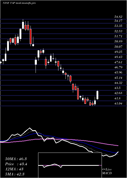Click the 53.35 price level label

pos(118,26)
